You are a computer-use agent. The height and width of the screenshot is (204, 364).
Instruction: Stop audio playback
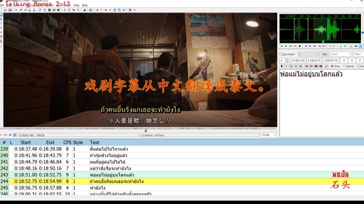point(300,46)
